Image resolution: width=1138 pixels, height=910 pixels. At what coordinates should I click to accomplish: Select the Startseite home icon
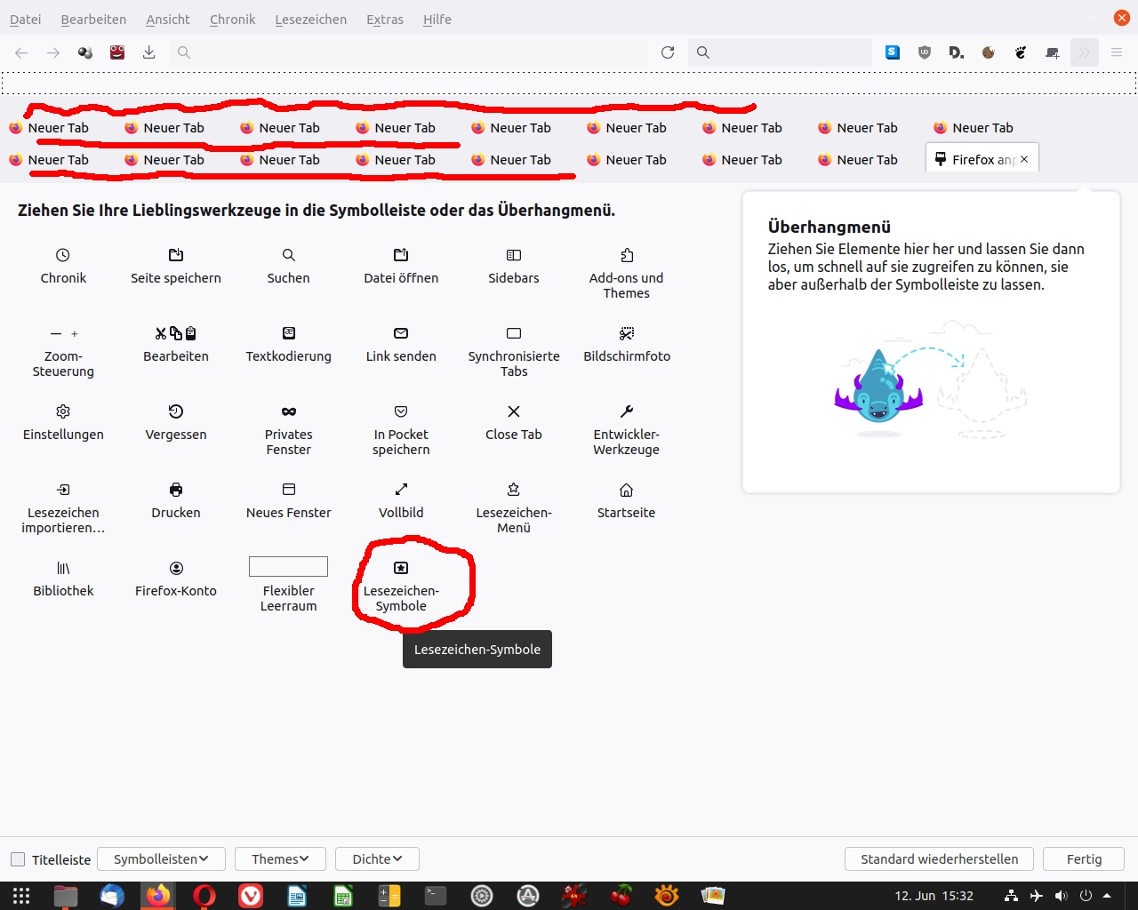[627, 490]
